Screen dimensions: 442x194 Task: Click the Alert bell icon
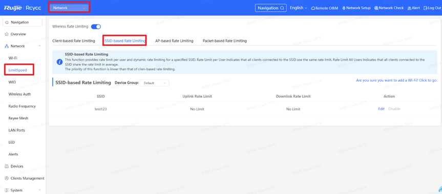click(409, 8)
